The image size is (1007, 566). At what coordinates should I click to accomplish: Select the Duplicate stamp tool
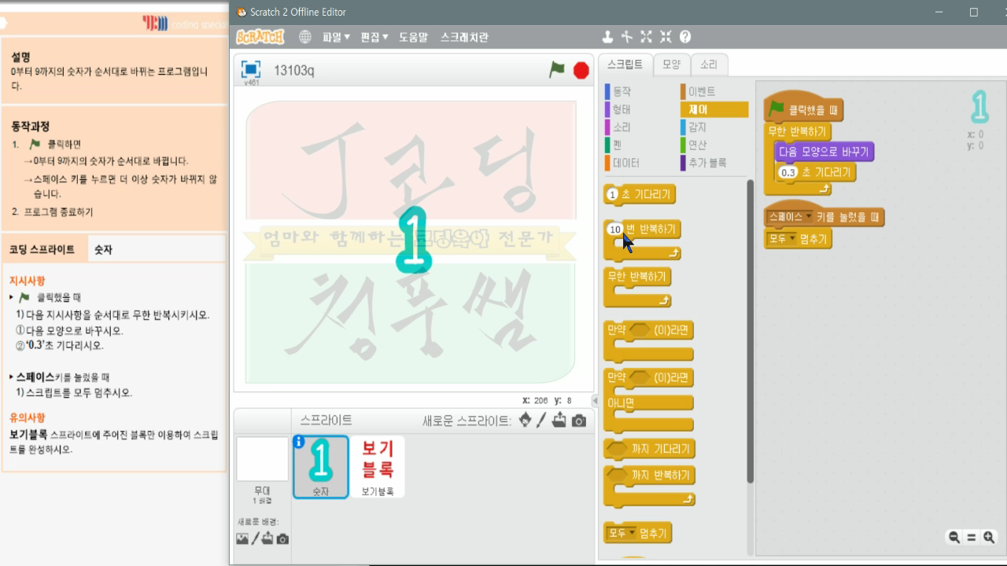pyautogui.click(x=607, y=36)
